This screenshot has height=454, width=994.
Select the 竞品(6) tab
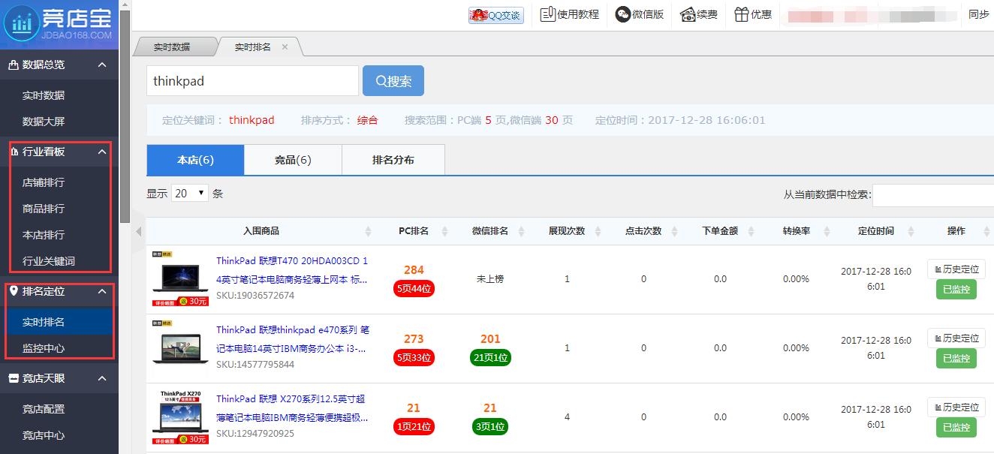tap(293, 160)
